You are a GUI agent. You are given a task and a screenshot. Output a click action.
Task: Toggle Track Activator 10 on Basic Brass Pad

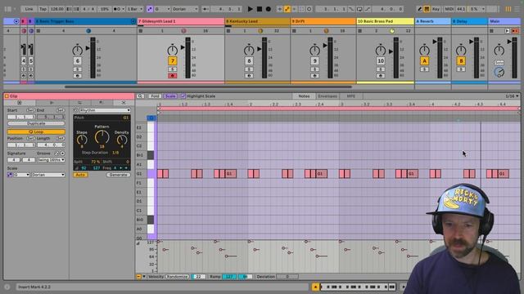pos(380,61)
